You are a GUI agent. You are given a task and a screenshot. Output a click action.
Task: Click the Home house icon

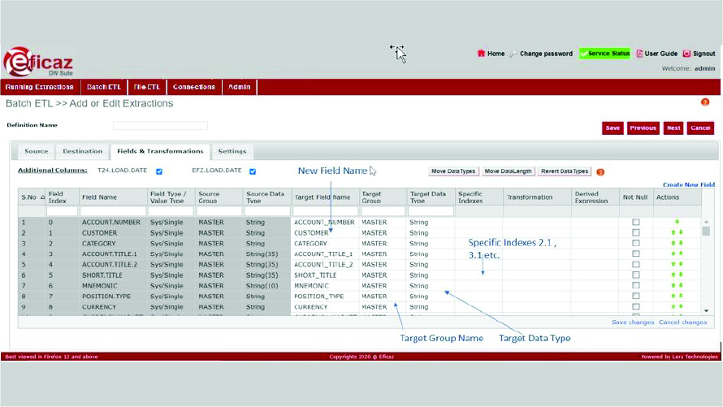(x=481, y=54)
